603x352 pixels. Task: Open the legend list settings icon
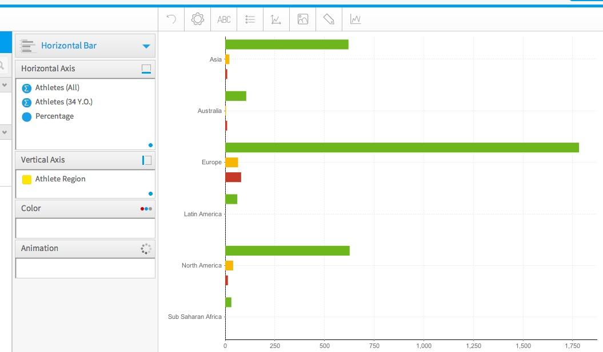coord(250,19)
